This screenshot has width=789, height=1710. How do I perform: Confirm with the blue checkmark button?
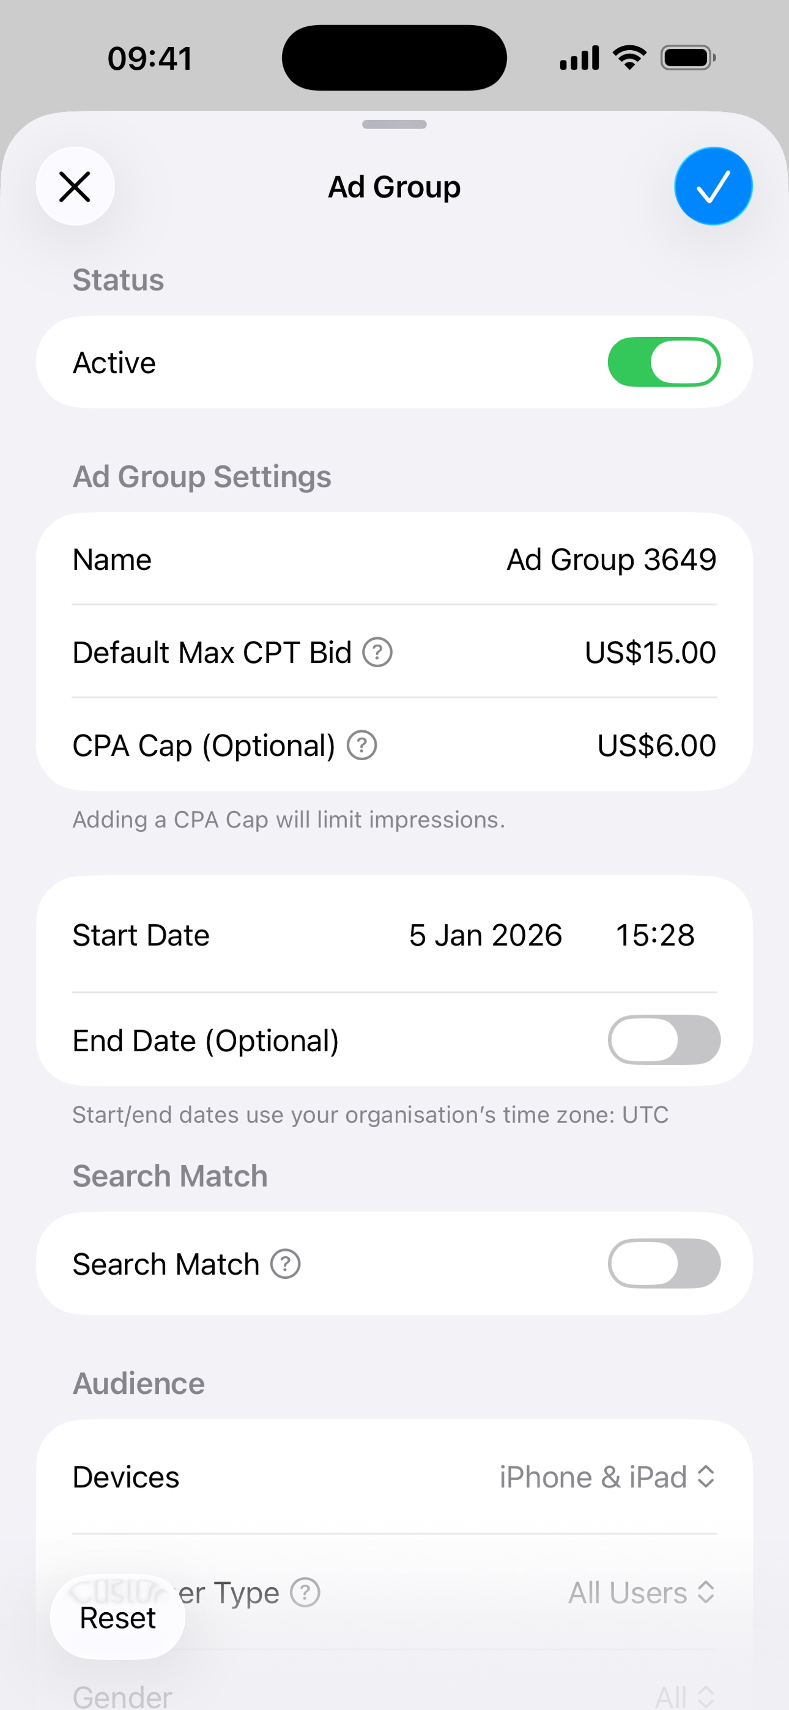pos(713,187)
